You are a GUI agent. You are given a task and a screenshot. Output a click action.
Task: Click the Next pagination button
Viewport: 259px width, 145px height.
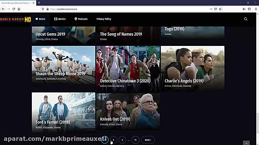coord(148,140)
